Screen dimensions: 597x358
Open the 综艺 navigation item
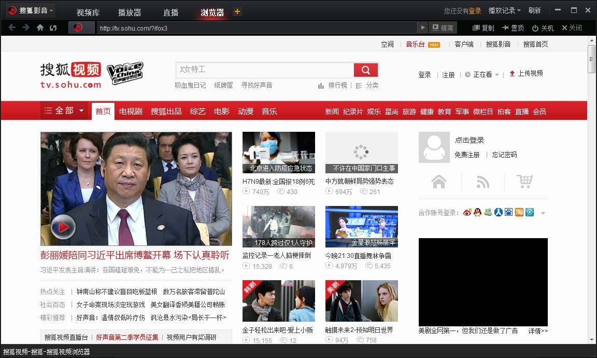point(197,112)
